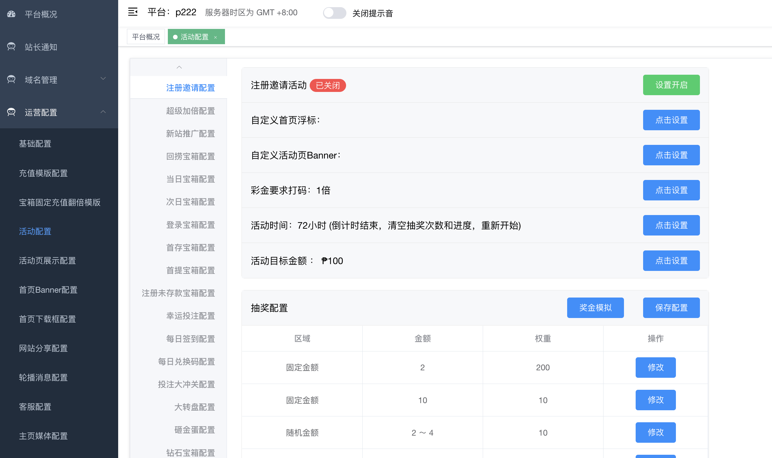772x458 pixels.
Task: Open 活动页展示配置 in sidebar
Action: (47, 261)
